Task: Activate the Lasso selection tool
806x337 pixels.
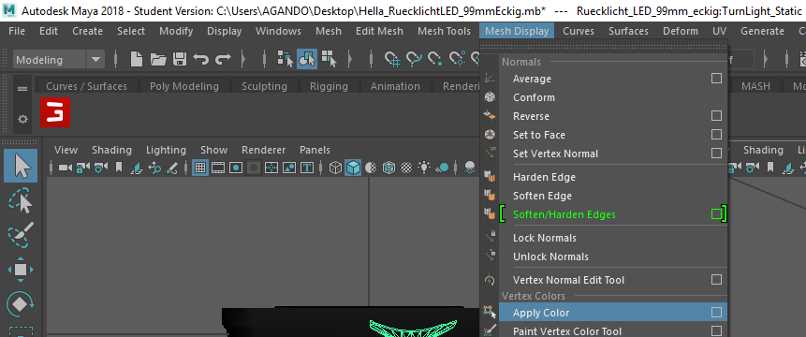Action: [x=21, y=201]
